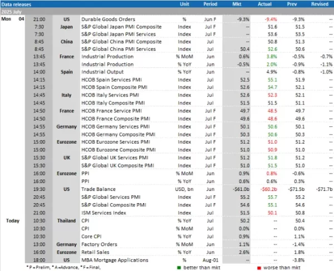Select the 'Actual' column header
The height and width of the screenshot is (271, 334).
pos(264,4)
